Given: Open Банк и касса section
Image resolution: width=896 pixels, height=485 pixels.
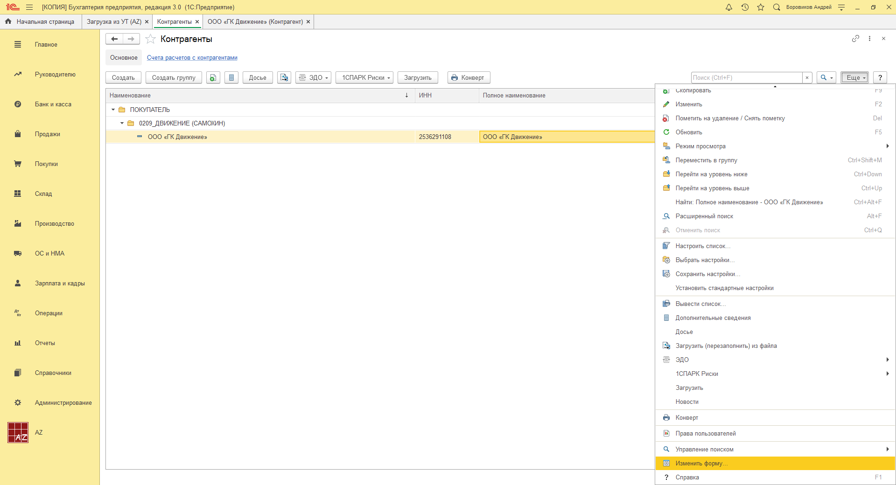Looking at the screenshot, I should click(x=53, y=104).
